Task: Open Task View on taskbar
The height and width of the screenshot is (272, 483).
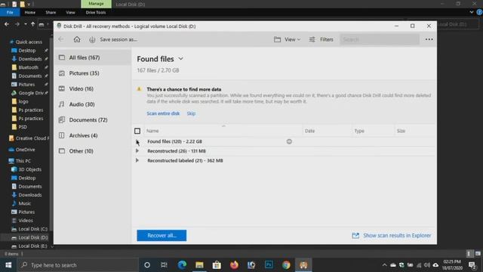Action: tap(165, 265)
